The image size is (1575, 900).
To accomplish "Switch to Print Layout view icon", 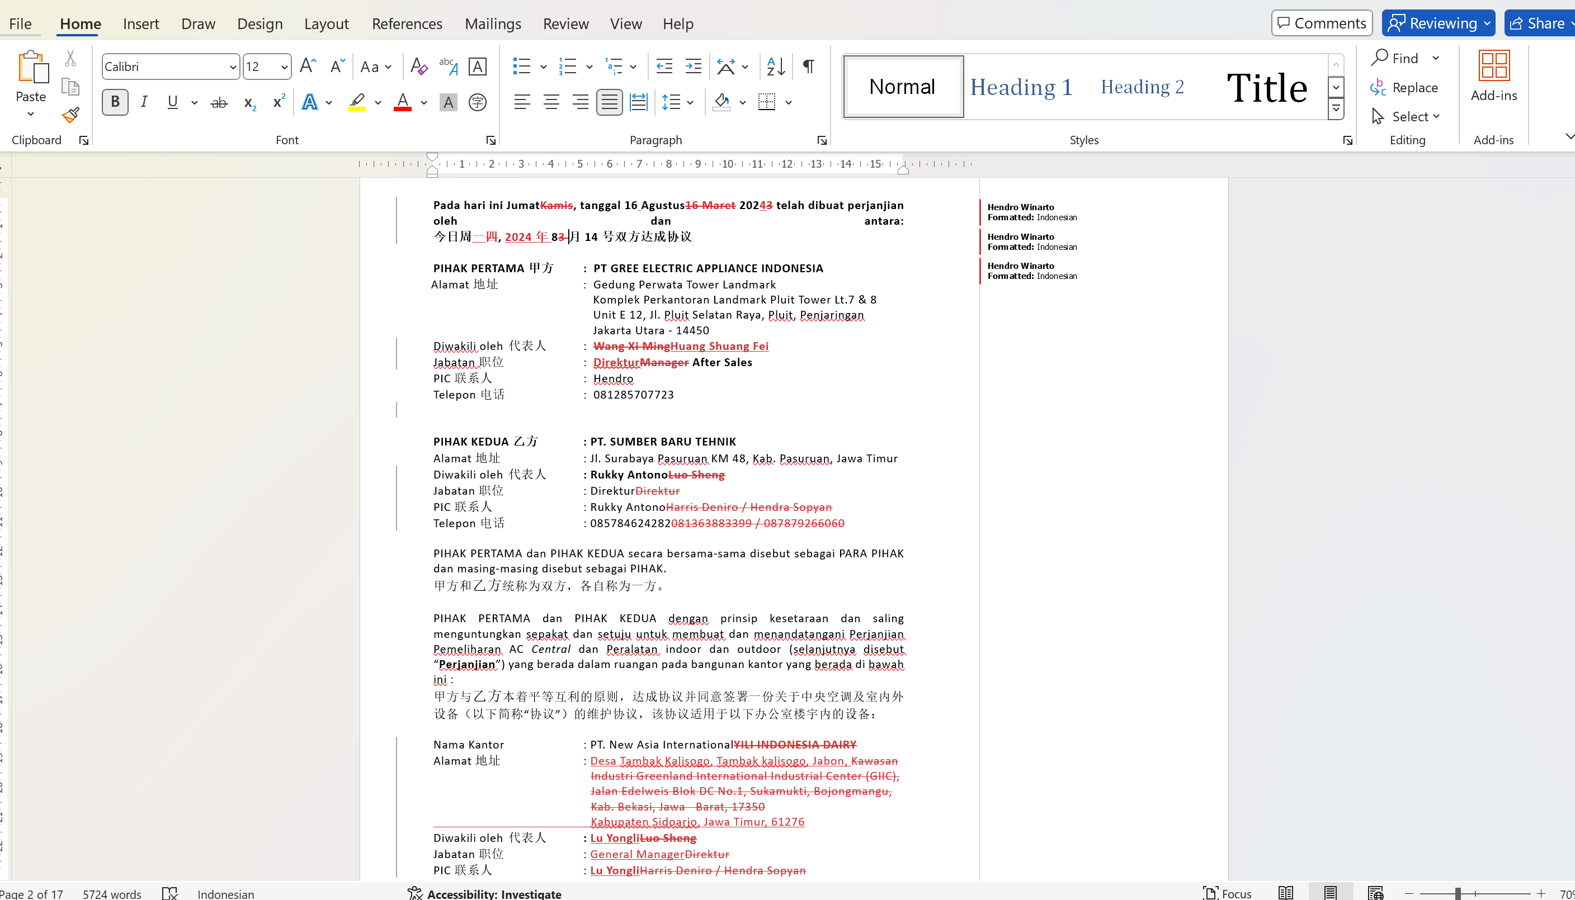I will tap(1330, 893).
